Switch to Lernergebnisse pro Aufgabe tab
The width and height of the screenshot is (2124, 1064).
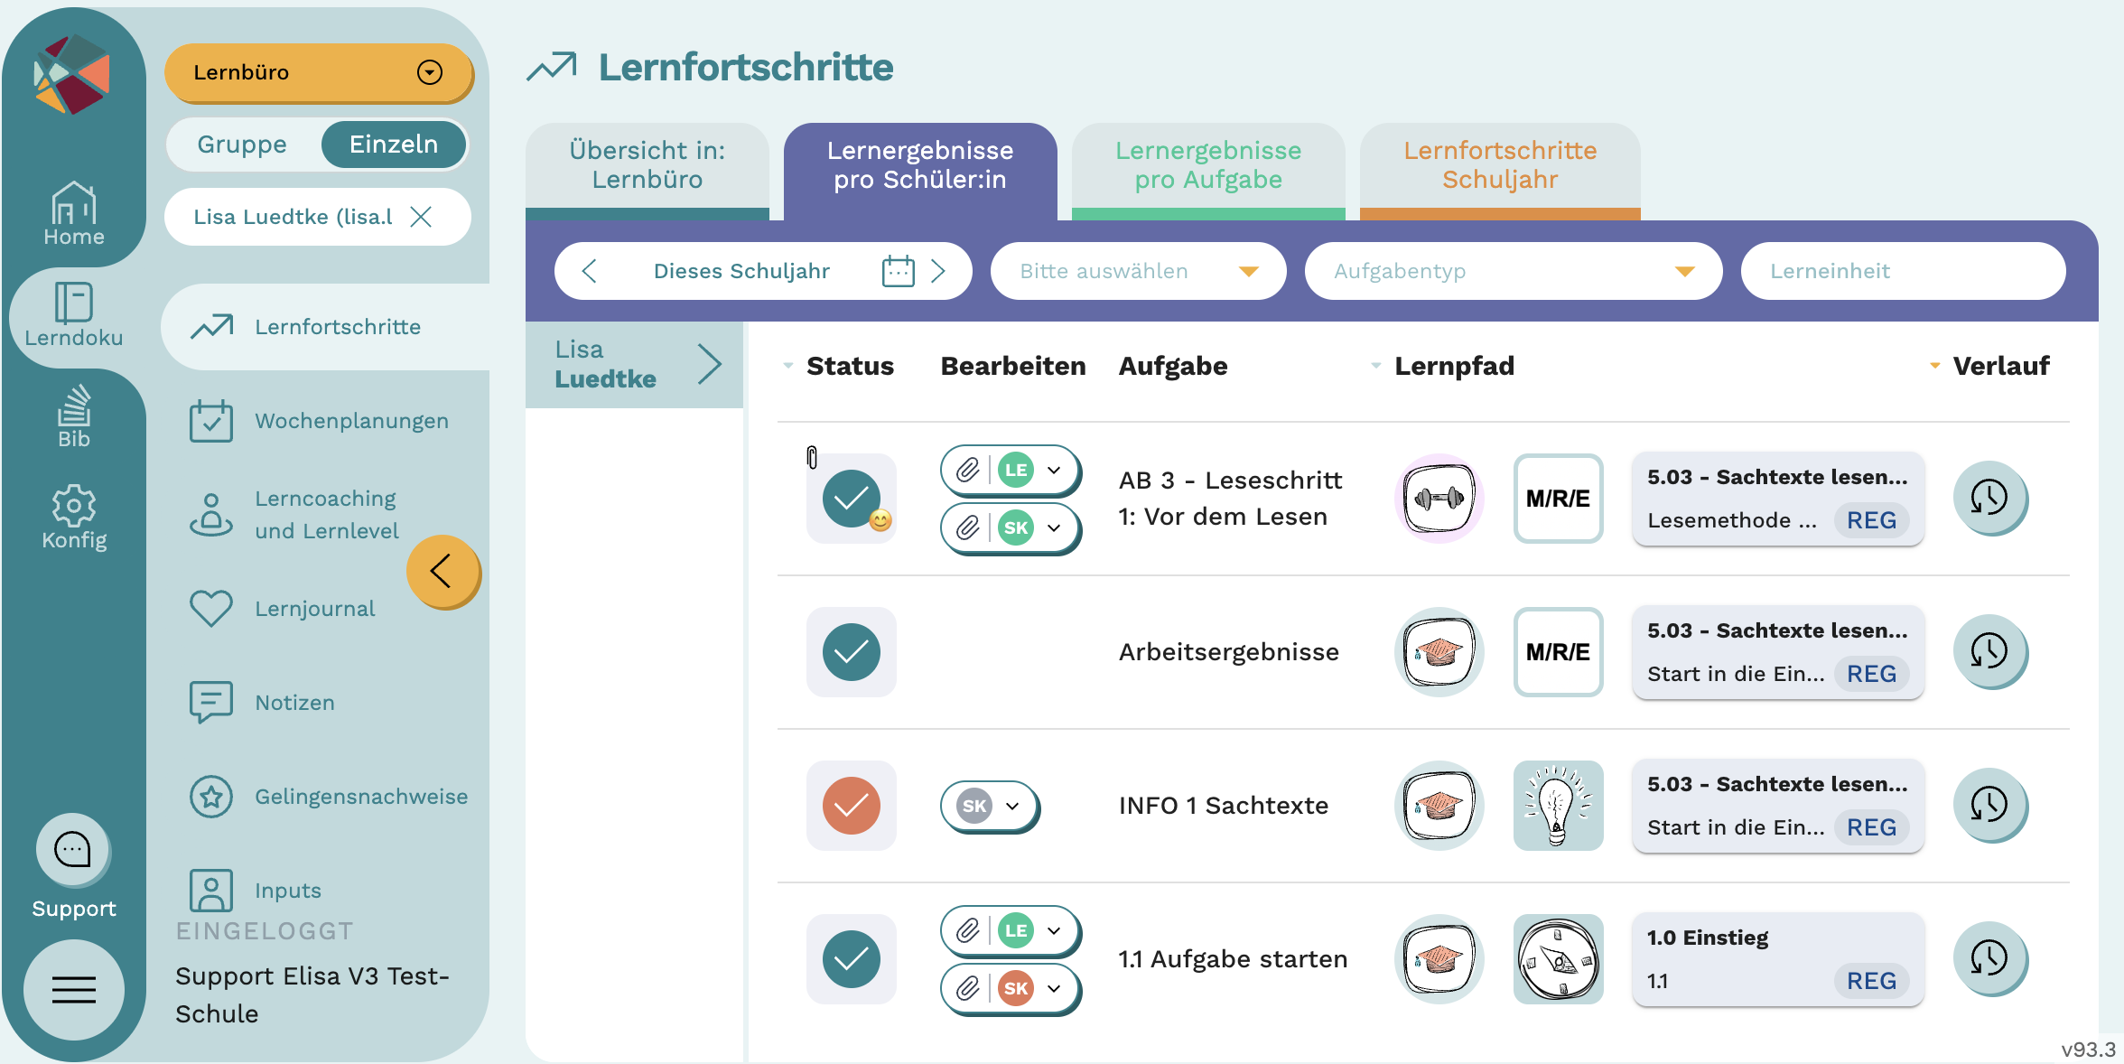tap(1207, 170)
